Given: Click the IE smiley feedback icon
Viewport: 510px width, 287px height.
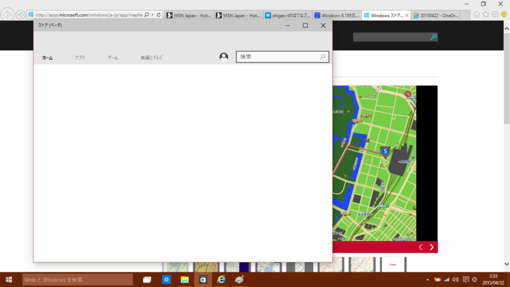Looking at the screenshot, I should click(504, 15).
